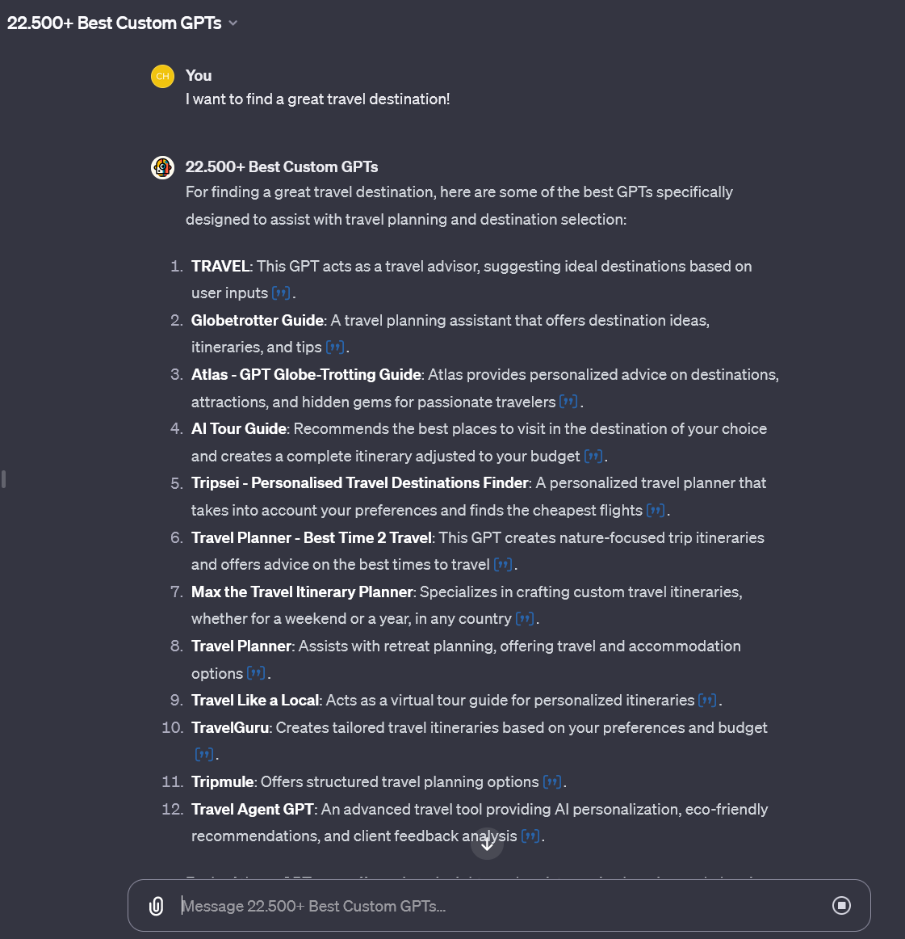905x939 pixels.
Task: Open the citation icon for TravelGuru
Action: 204,755
